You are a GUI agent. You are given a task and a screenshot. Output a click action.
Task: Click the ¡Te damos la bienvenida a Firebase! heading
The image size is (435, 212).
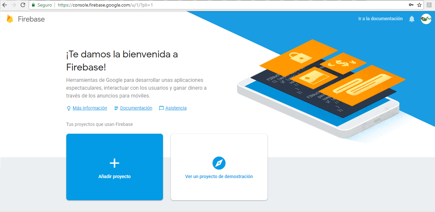[122, 61]
